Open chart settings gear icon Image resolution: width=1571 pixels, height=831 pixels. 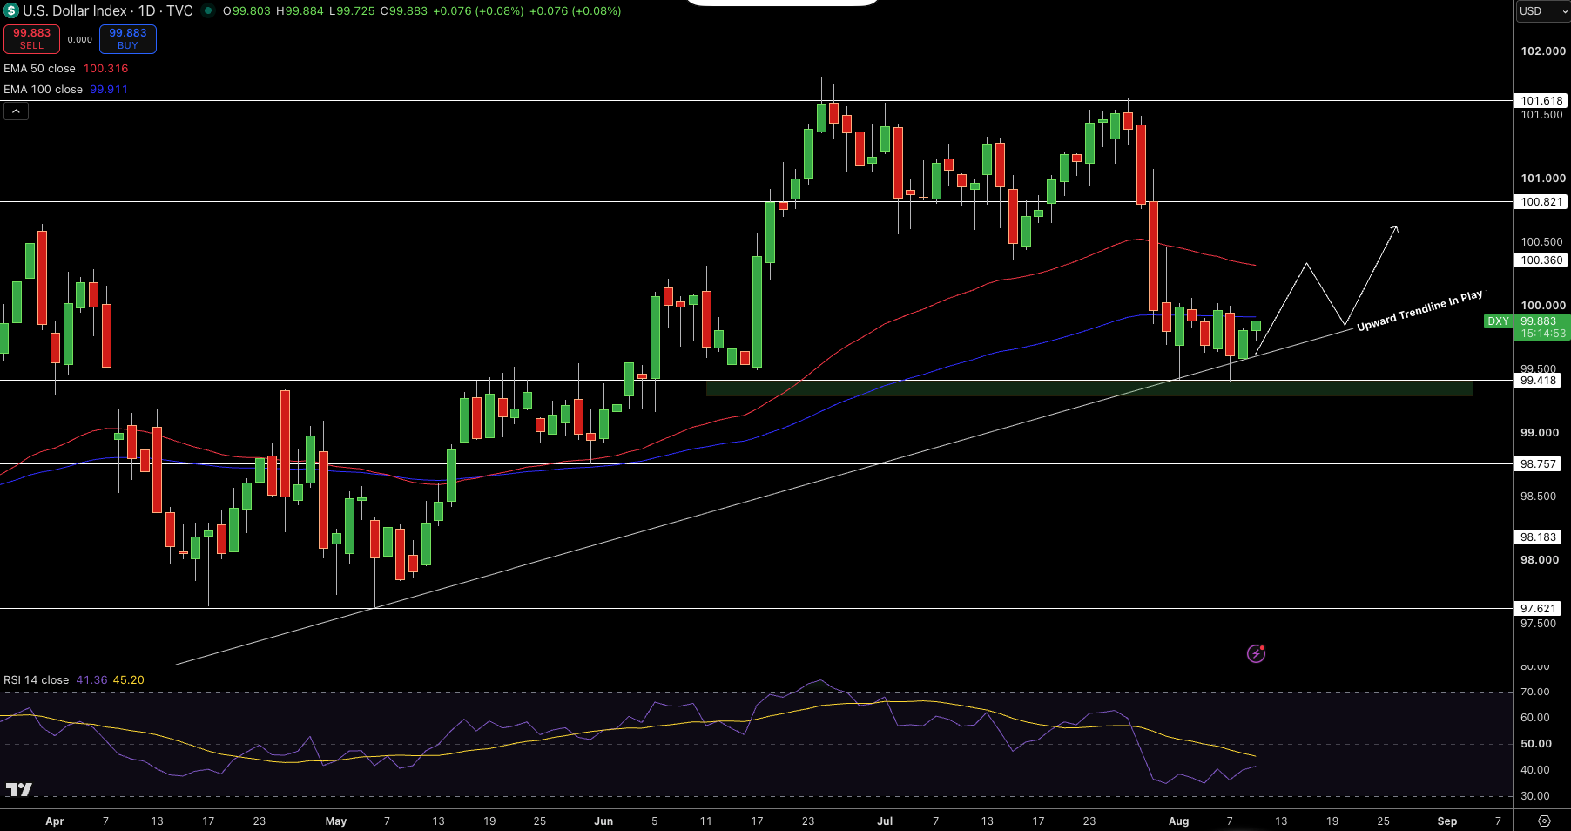[1544, 821]
